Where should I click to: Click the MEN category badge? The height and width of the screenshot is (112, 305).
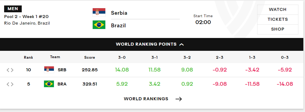[x=13, y=9]
